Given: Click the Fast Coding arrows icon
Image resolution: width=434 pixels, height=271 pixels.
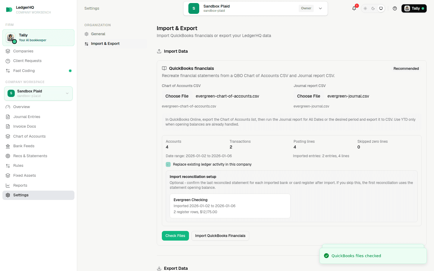Looking at the screenshot, I should point(8,71).
